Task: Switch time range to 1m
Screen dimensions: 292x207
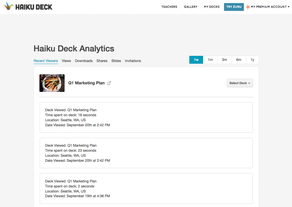Action: [x=210, y=60]
